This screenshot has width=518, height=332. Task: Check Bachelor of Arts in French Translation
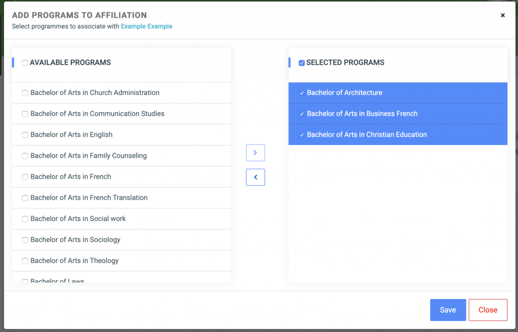tap(25, 198)
